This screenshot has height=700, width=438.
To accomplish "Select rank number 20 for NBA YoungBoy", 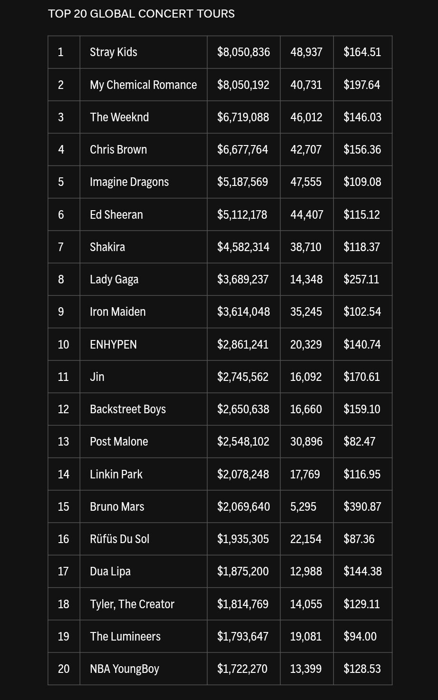I will point(64,669).
